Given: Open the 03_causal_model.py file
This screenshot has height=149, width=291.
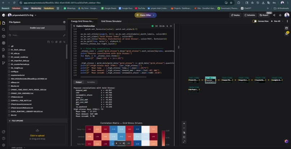Looking at the screenshot, I should point(19,57).
